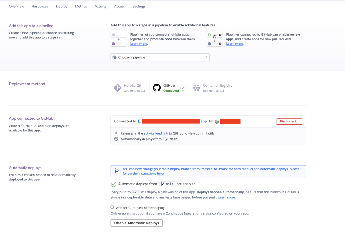Image resolution: width=345 pixels, height=233 pixels.
Task: Click Learn more about automatic deploys
Action: coord(227,197)
